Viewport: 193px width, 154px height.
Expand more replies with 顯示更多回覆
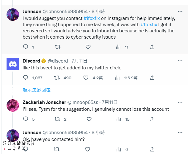[x=36, y=90]
